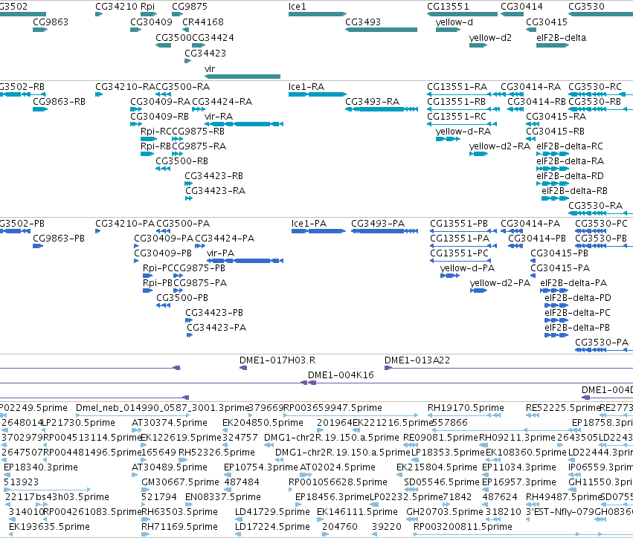
Task: Click the vir-RA transcript label
Action: click(x=219, y=117)
